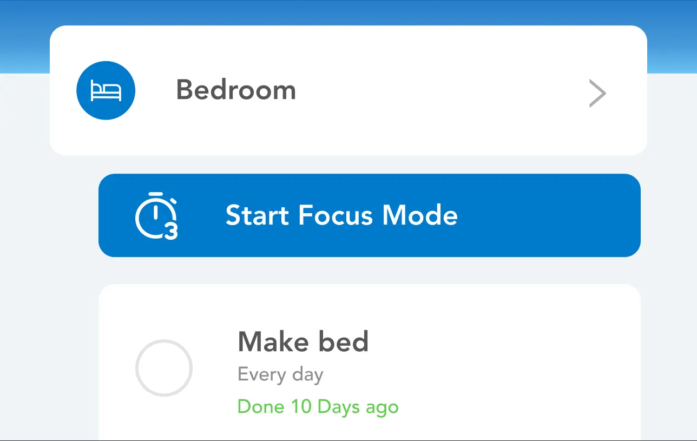This screenshot has width=697, height=441.
Task: Mark Make bed task as complete
Action: click(164, 368)
